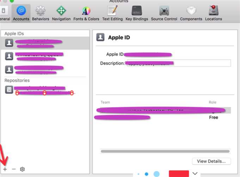Click the red rectangle swatch at bottom
Image resolution: width=240 pixels, height=177 pixels.
179,173
